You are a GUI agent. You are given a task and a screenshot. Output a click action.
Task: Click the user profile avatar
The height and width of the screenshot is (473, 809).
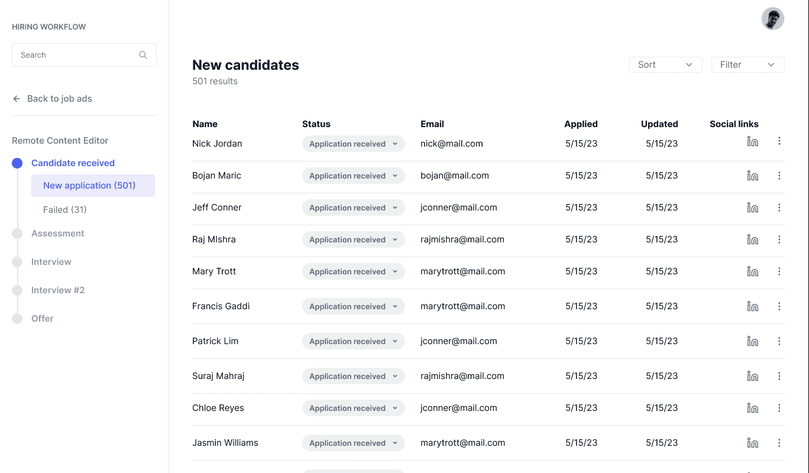[x=772, y=19]
